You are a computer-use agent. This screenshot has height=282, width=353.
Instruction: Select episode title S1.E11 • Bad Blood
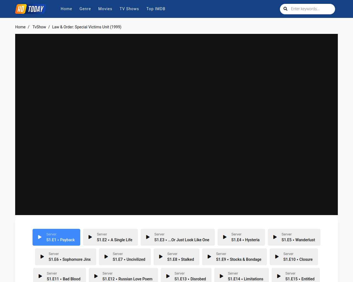64,279
